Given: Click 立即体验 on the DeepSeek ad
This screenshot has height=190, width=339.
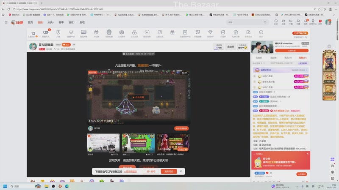Looking at the screenshot, I should [292, 51].
